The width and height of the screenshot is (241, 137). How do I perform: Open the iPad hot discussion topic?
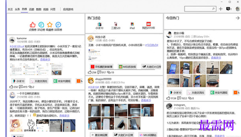(x=132, y=26)
